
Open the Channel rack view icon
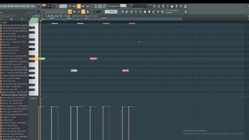pos(132,12)
